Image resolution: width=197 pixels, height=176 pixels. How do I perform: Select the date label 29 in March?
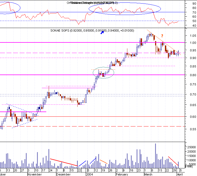pos(174,171)
